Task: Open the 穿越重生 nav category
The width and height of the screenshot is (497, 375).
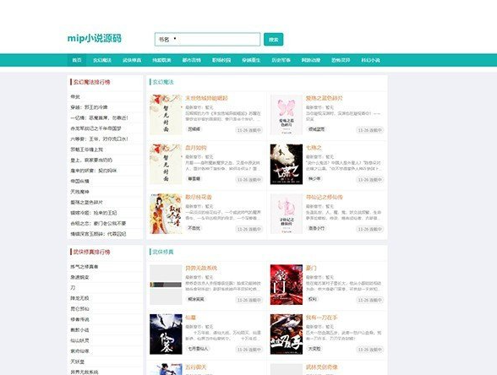Action: coord(251,60)
